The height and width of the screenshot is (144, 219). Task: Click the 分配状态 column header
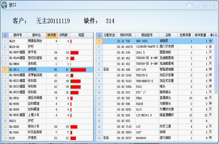click(x=109, y=35)
